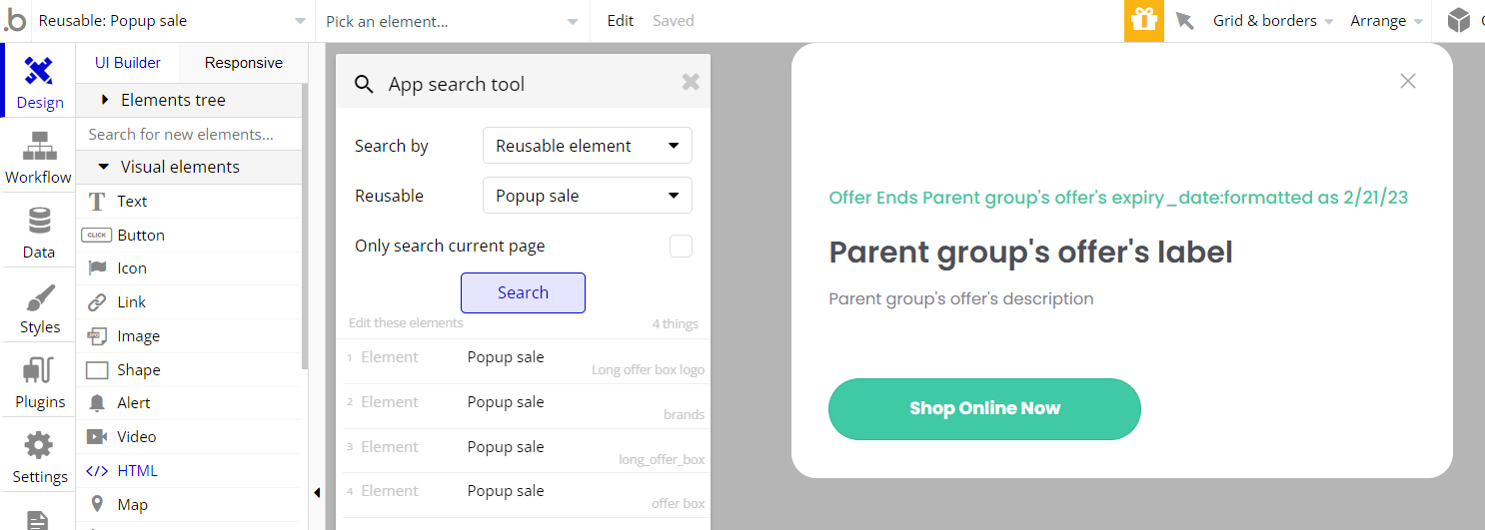Open the Grid & borders menu
Image resolution: width=1485 pixels, height=530 pixels.
(x=1273, y=21)
